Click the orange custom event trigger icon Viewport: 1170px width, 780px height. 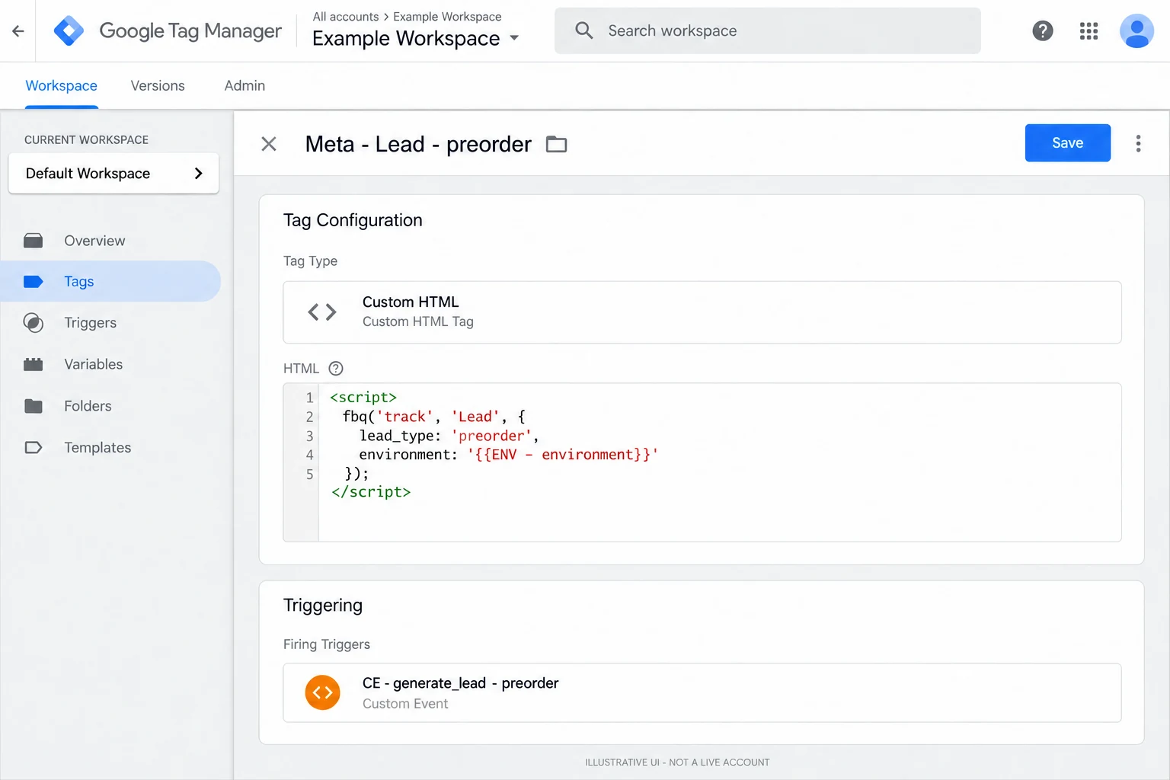(323, 692)
